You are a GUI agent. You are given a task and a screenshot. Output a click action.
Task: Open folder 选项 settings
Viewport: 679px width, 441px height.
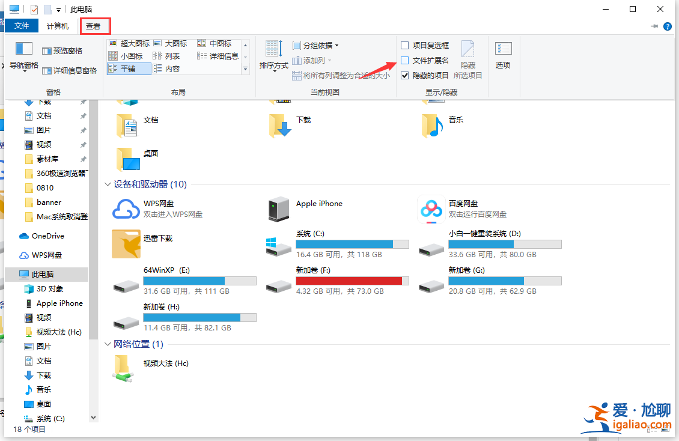504,56
